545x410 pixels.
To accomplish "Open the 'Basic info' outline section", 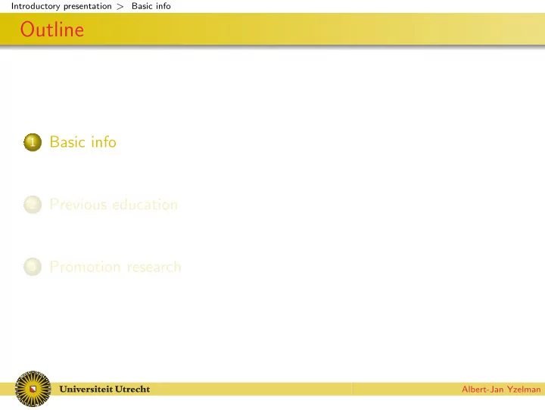I will coord(83,142).
